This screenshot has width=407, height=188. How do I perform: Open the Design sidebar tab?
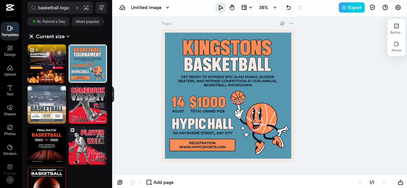point(10,51)
